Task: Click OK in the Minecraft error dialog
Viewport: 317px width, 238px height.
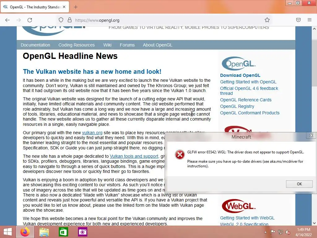Action: coord(299,184)
